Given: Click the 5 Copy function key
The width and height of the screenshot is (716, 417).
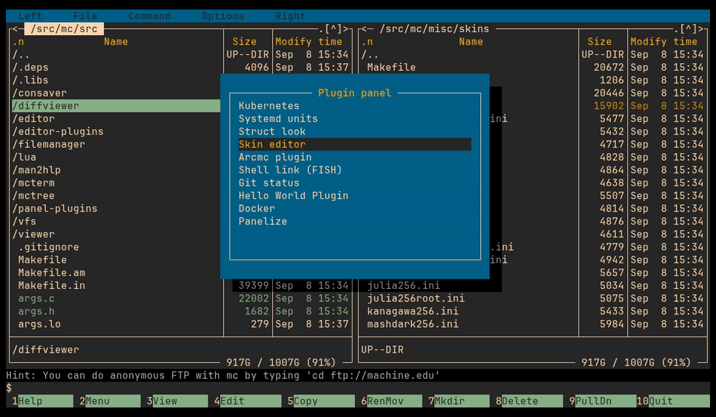Looking at the screenshot, I should (321, 401).
